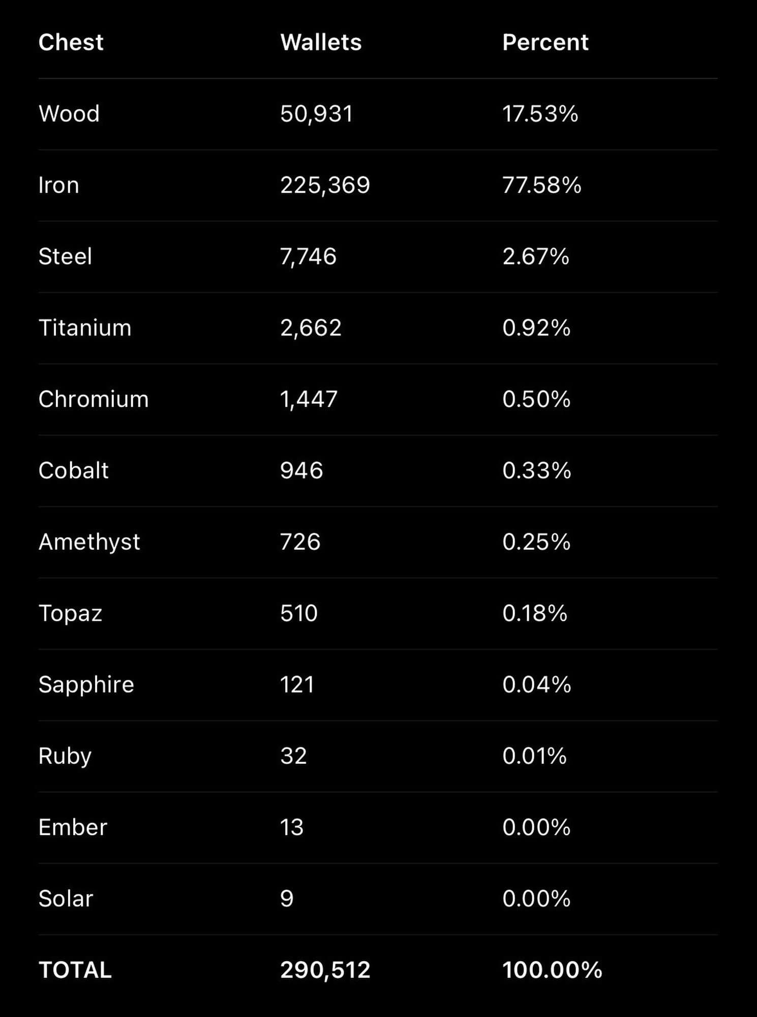The height and width of the screenshot is (1017, 757).
Task: Click the TOTAL row label
Action: tap(75, 970)
